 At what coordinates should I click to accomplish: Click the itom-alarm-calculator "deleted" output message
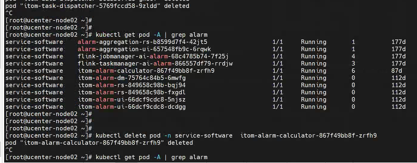tap(99, 142)
